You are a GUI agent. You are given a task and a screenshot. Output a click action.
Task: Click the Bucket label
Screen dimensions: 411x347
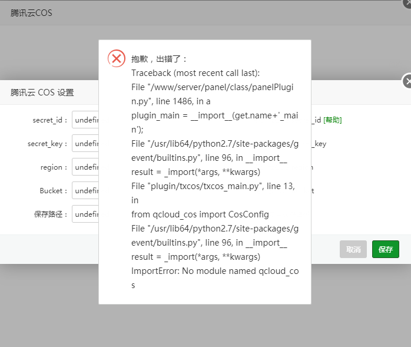[x=54, y=191]
